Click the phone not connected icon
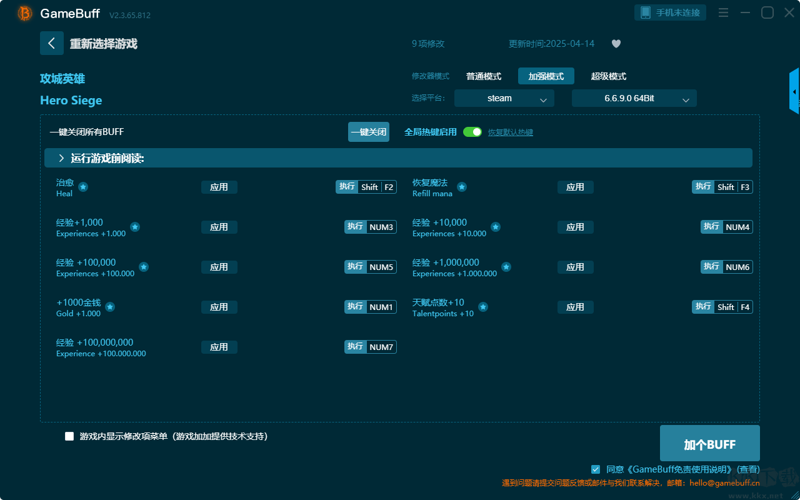Viewport: 800px width, 500px height. (x=645, y=12)
